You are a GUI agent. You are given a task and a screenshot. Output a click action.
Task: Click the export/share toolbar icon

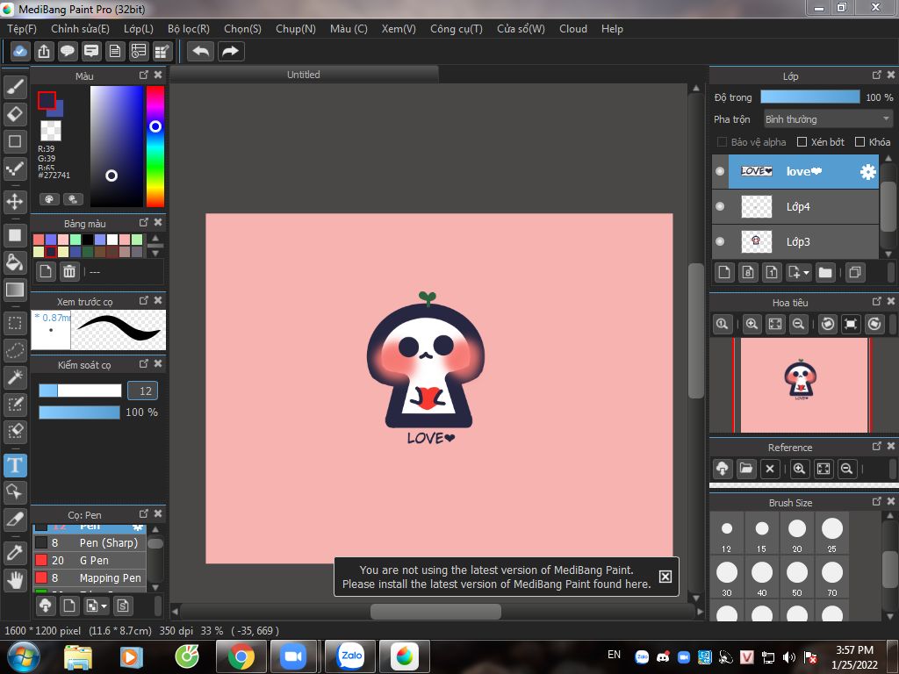point(44,51)
